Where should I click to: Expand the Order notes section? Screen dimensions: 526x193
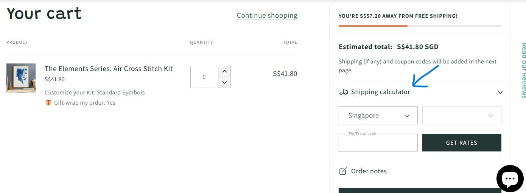click(x=369, y=171)
